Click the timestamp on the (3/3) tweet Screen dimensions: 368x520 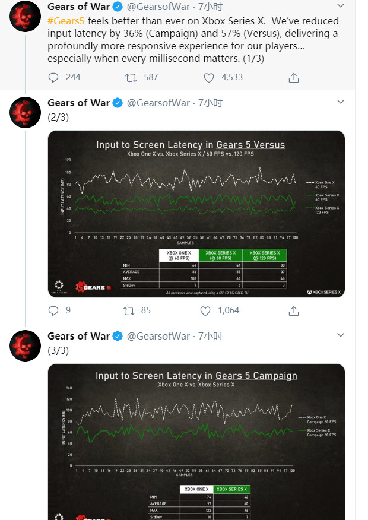coord(210,336)
